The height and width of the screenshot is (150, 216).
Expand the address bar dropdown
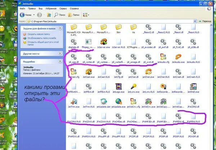[195, 21]
